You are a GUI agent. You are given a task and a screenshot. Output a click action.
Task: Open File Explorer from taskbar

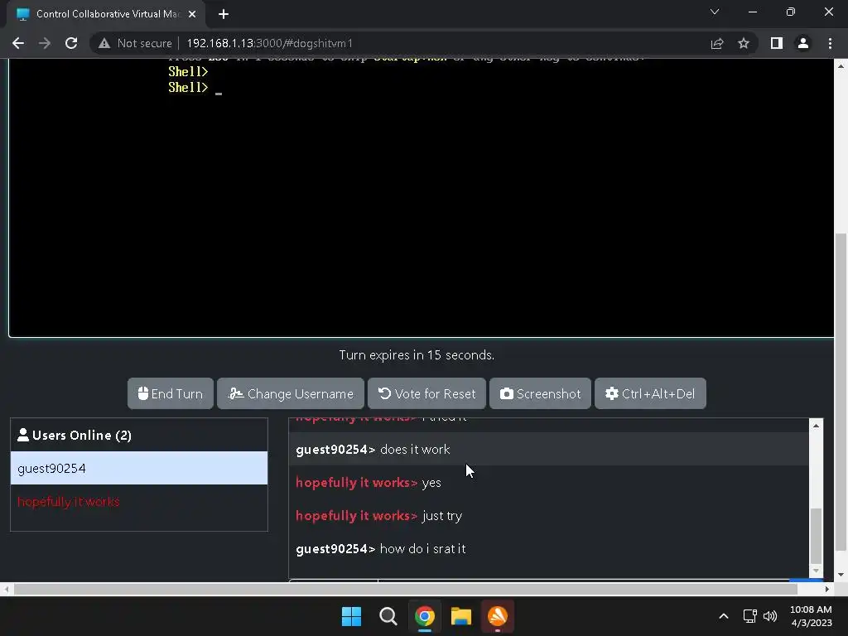pyautogui.click(x=460, y=616)
